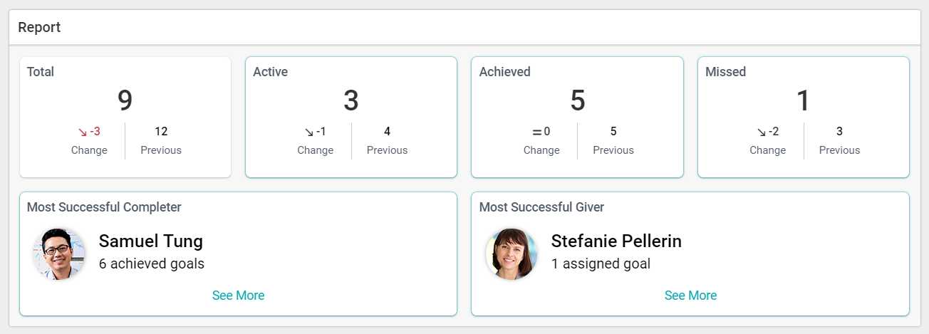Click the '6 achieved goals' text

tap(152, 264)
